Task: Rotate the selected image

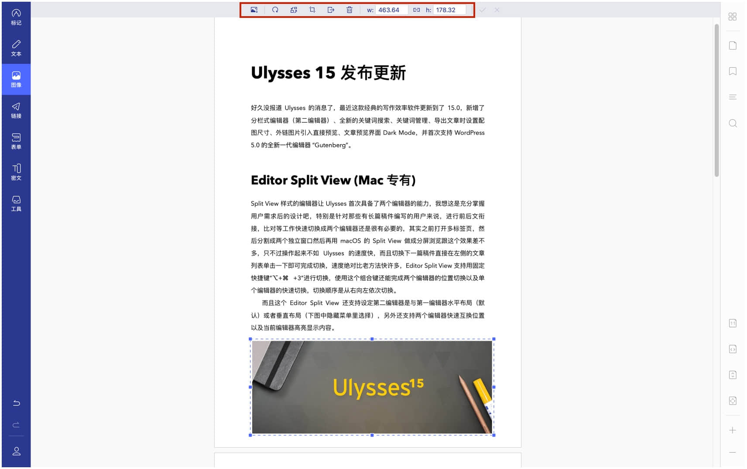Action: tap(275, 10)
